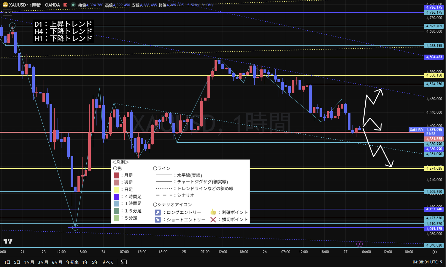This screenshot has width=446, height=267.
Task: Click the XAUUSD current price label 4,389.095
Action: (x=434, y=130)
